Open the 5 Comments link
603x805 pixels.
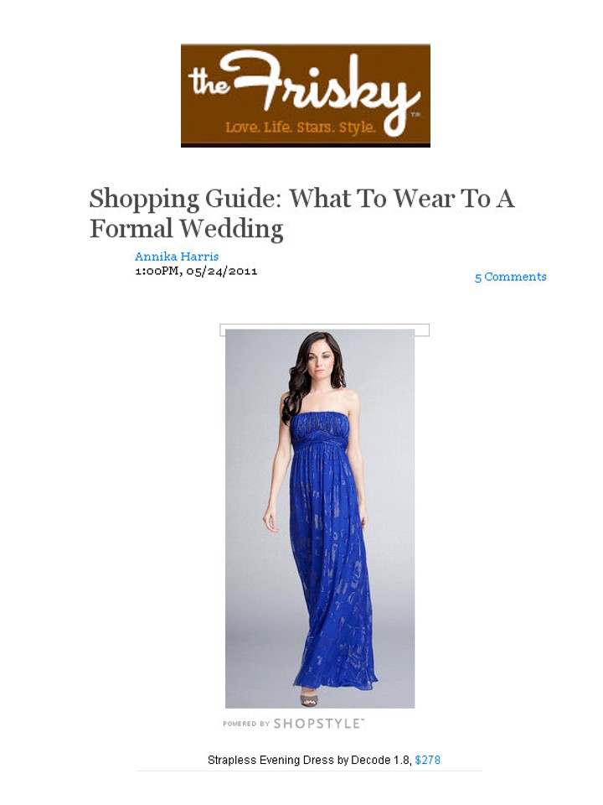(510, 277)
